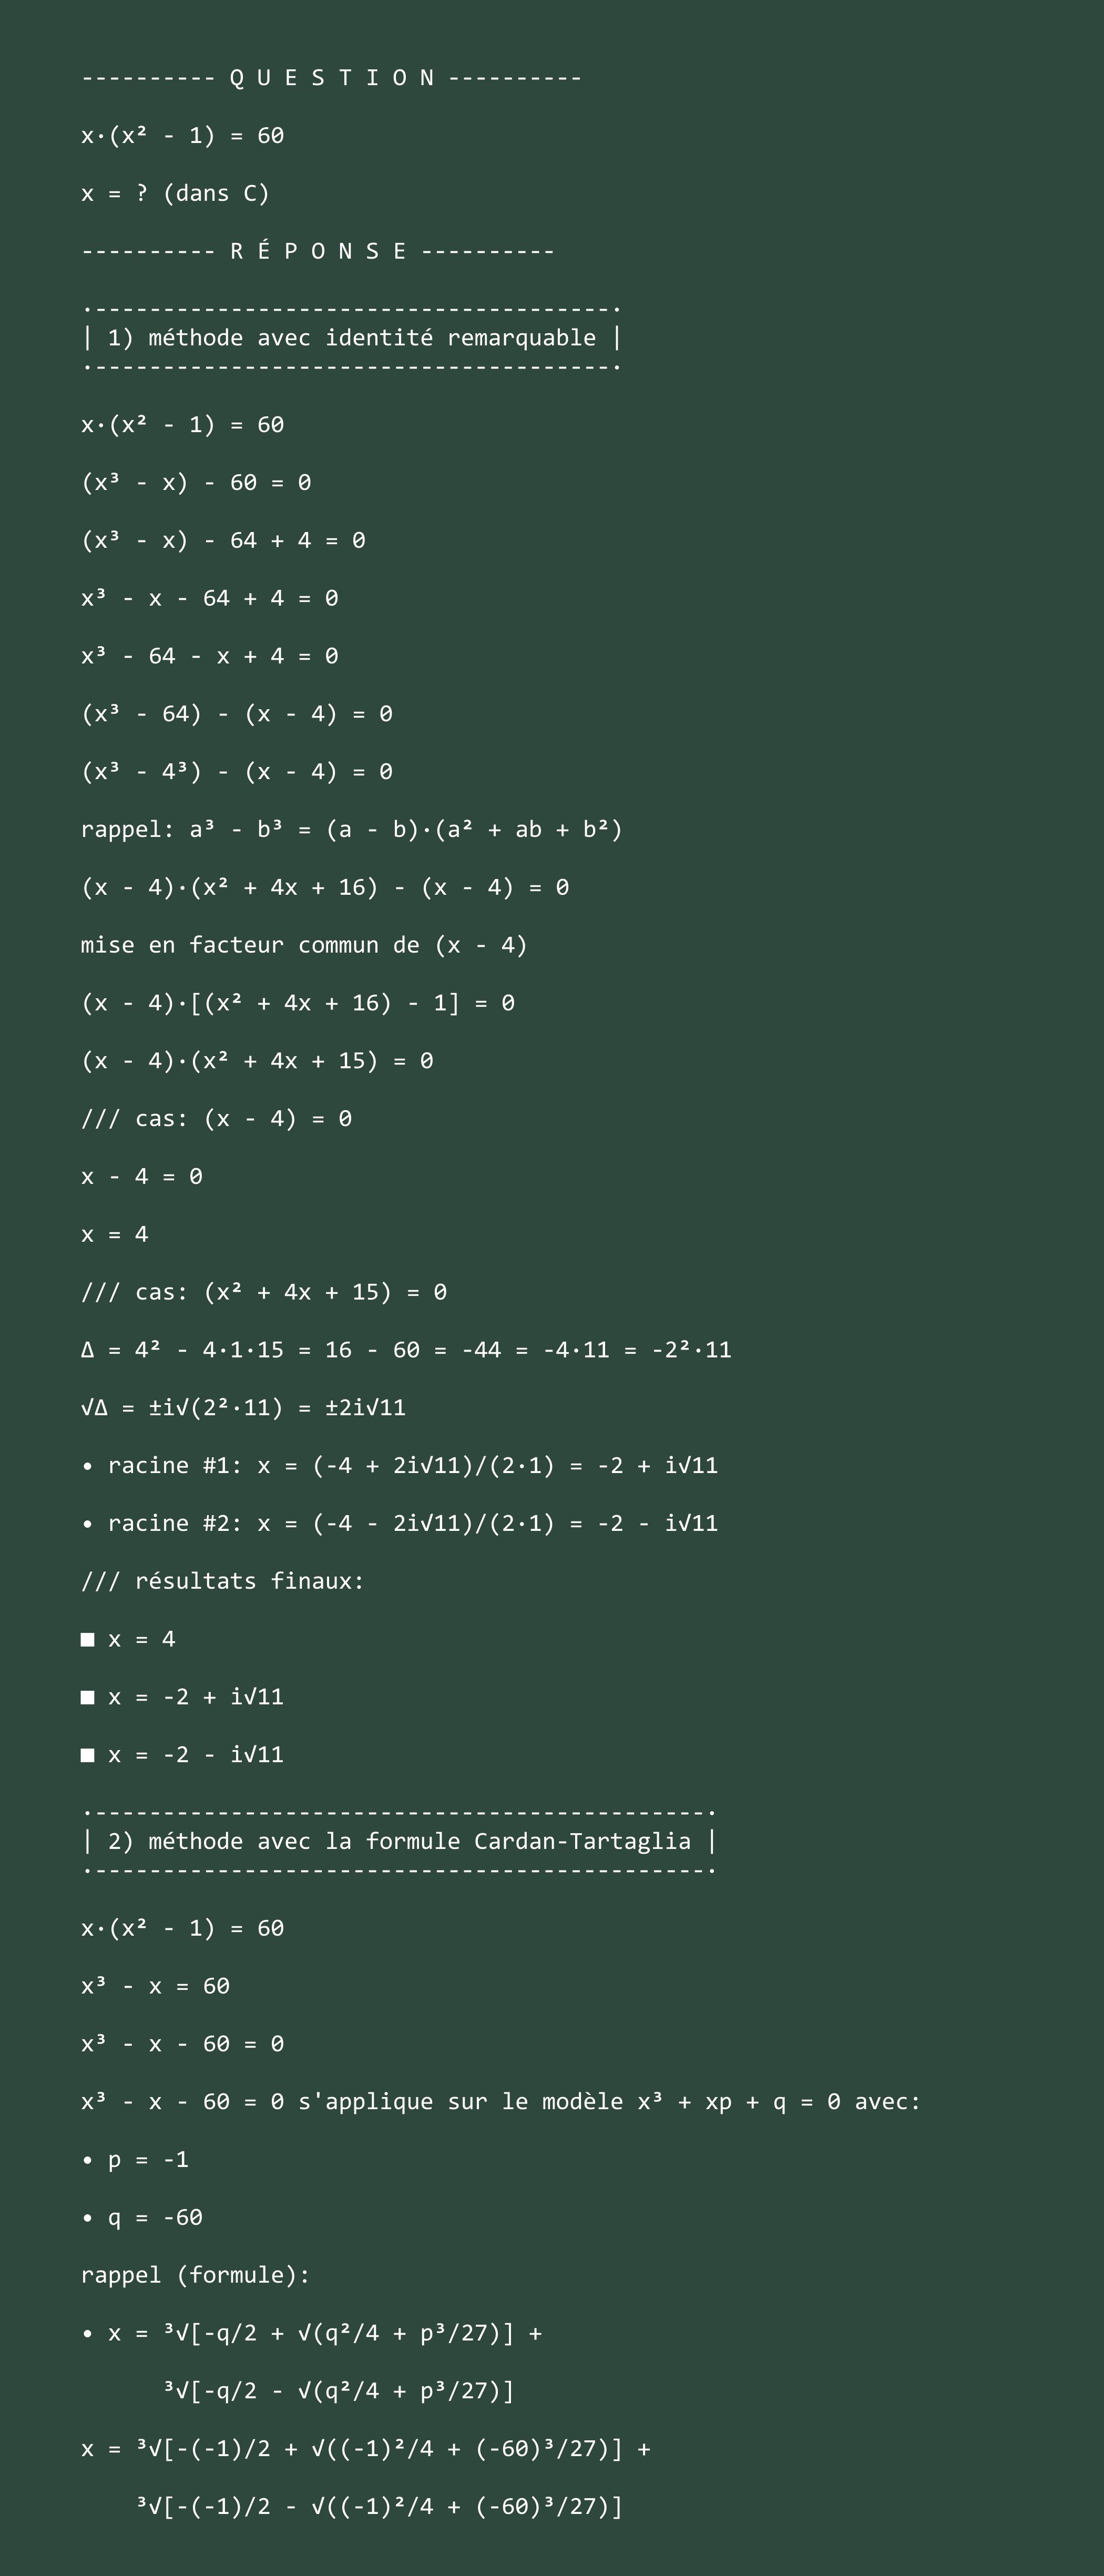Click the square bullet before 'x = -2 - i√11'
Image resolution: width=1104 pixels, height=2576 pixels.
tap(88, 1755)
